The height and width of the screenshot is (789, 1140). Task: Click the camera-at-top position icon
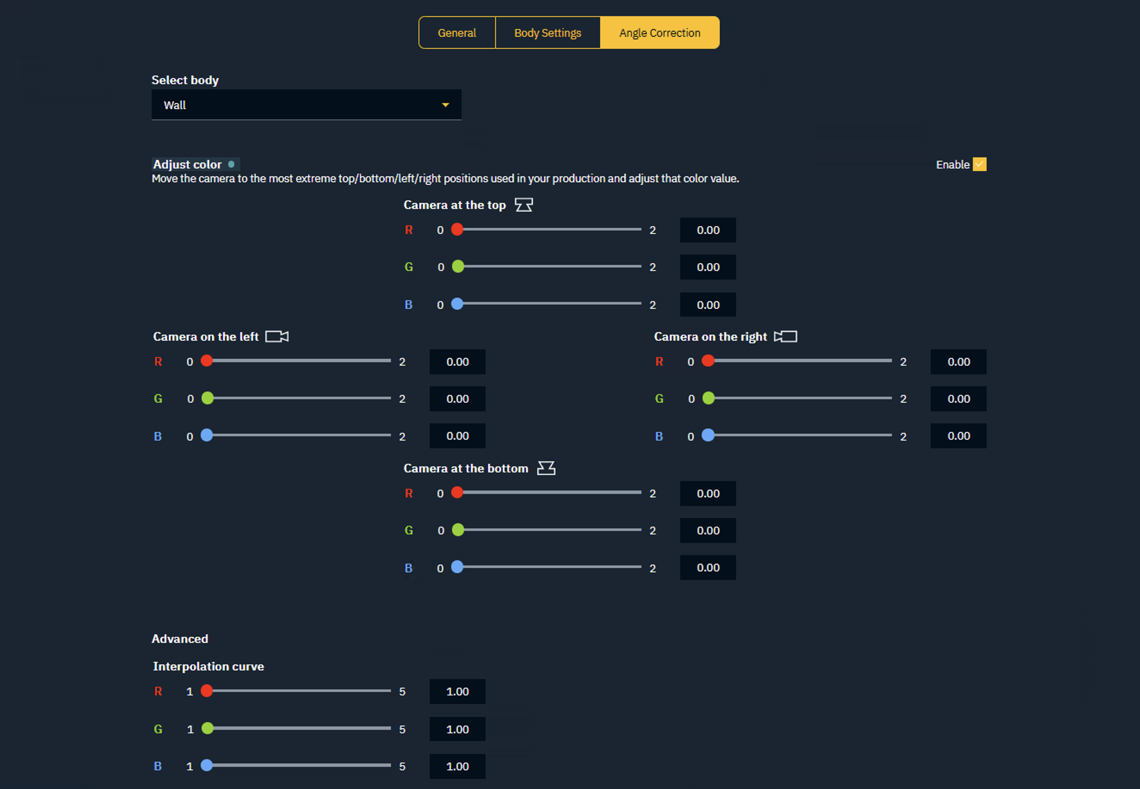(x=524, y=205)
